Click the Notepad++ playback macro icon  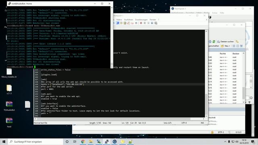click(x=148, y=23)
